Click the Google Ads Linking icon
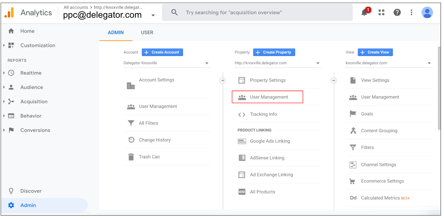Screen dimensions: 444x219 pos(242,141)
